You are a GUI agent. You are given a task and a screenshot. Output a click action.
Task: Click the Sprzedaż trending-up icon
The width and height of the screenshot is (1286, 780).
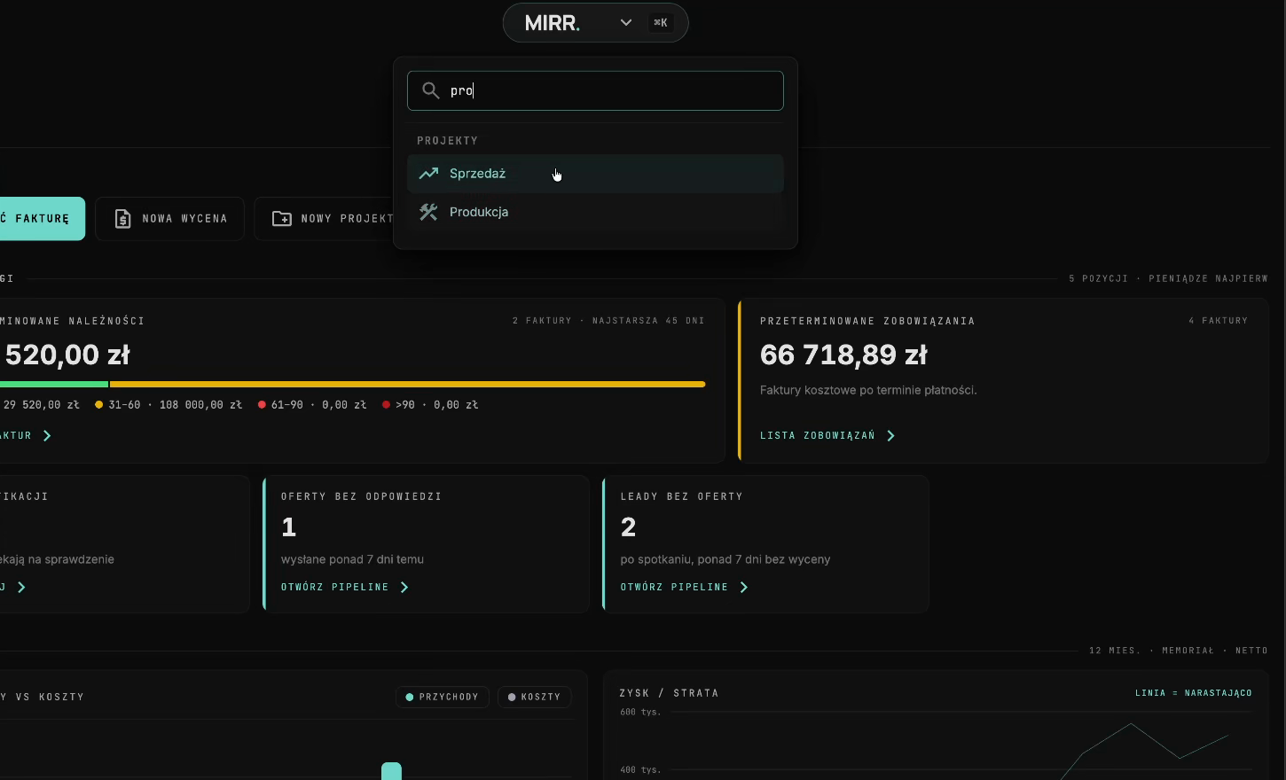pyautogui.click(x=428, y=174)
